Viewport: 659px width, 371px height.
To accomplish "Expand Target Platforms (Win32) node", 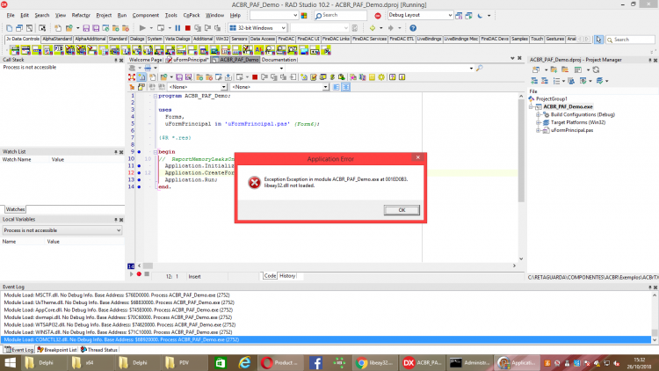I will pyautogui.click(x=539, y=122).
